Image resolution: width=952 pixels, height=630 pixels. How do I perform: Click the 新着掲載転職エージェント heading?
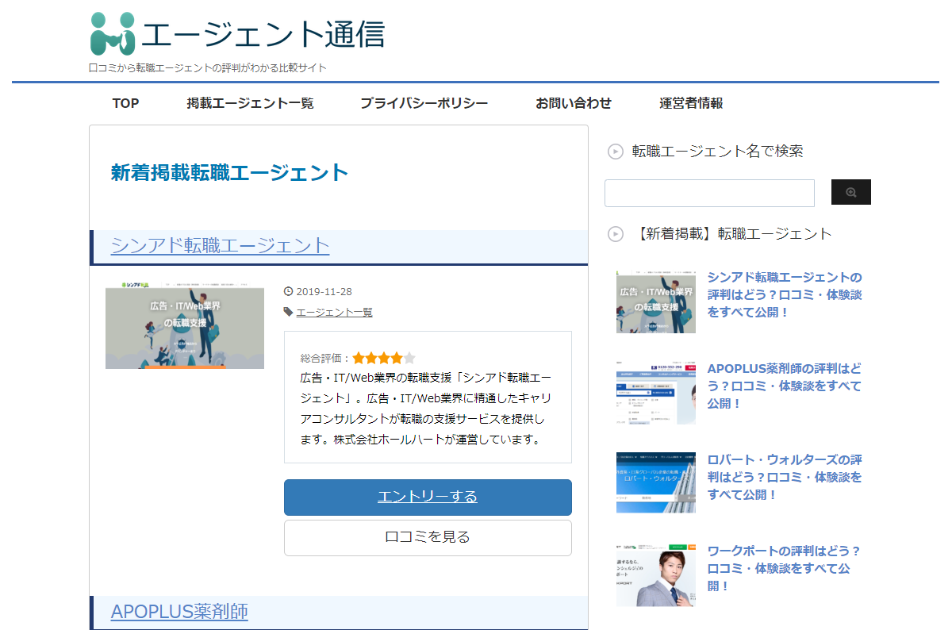pos(230,172)
